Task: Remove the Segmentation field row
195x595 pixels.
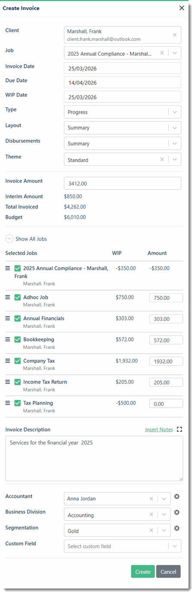Action: pos(177,528)
